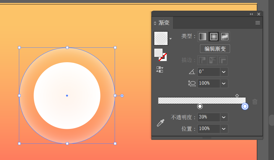Image resolution: width=274 pixels, height=160 pixels.
Task: Expand the aspect ratio 100% dropdown
Action: pos(224,84)
